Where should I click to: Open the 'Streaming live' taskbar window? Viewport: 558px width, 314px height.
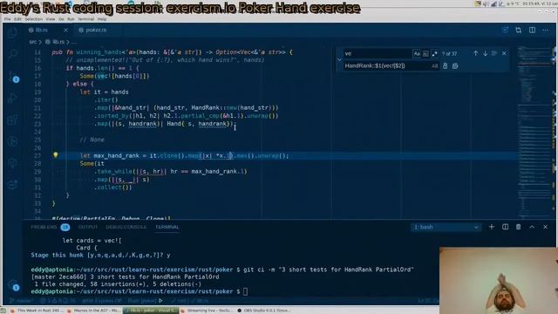(208, 311)
